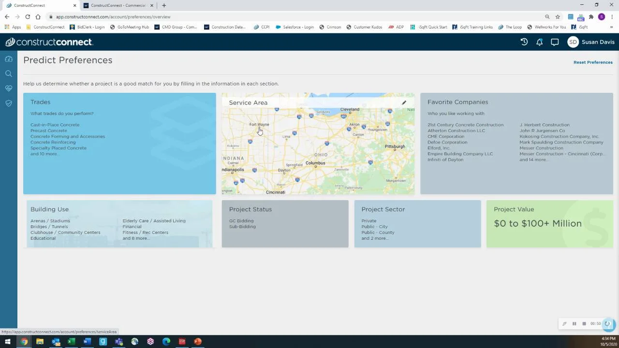Image resolution: width=619 pixels, height=348 pixels.
Task: Click the dashboard gauge icon in sidebar
Action: (x=8, y=59)
